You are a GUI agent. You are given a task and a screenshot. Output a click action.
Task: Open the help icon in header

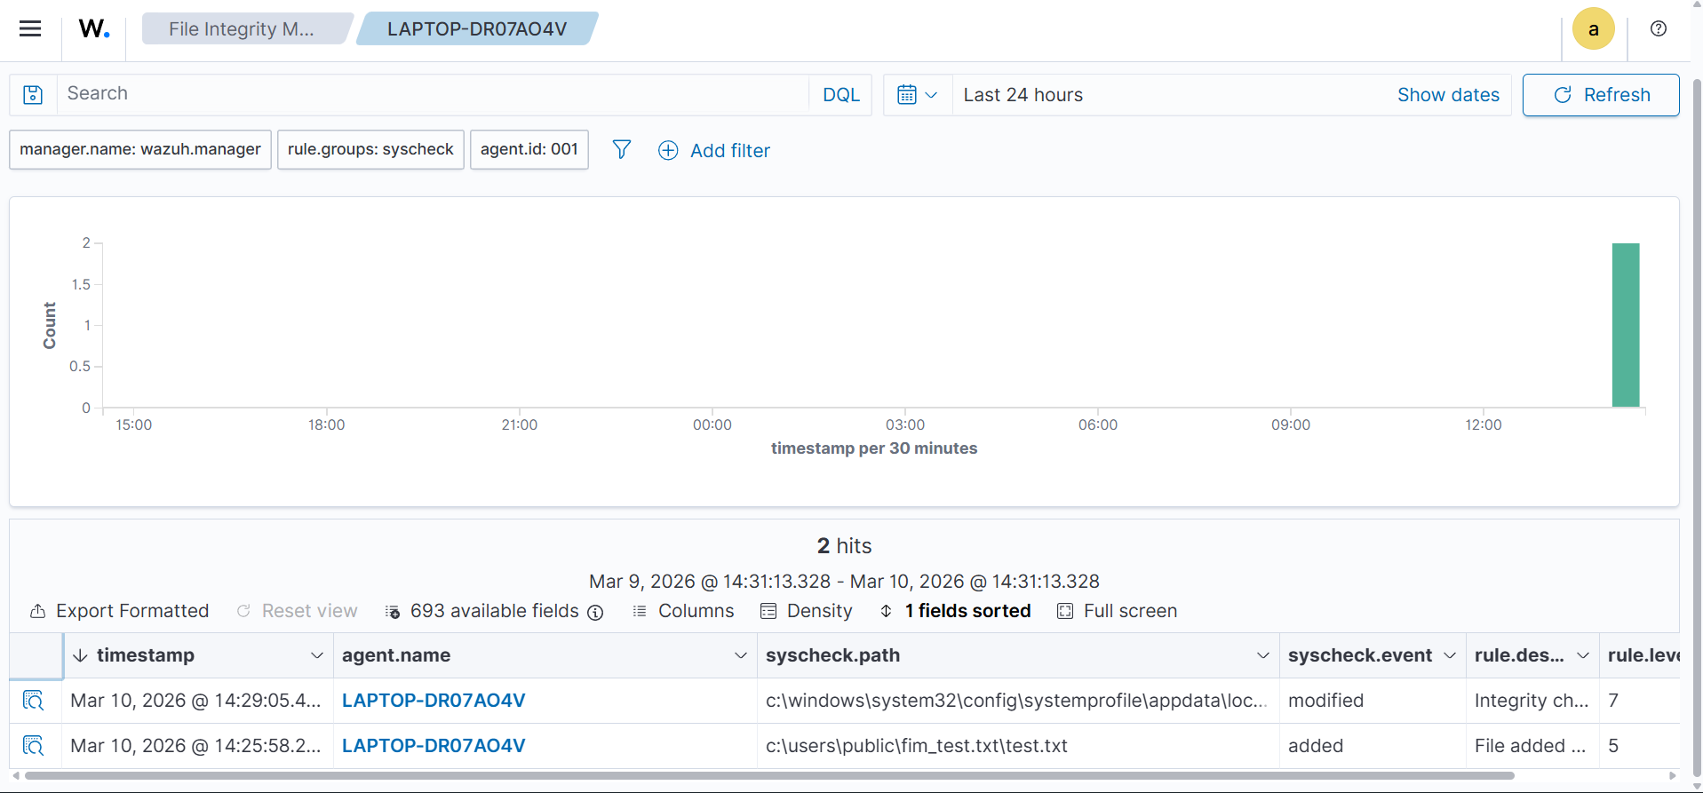[x=1658, y=28]
